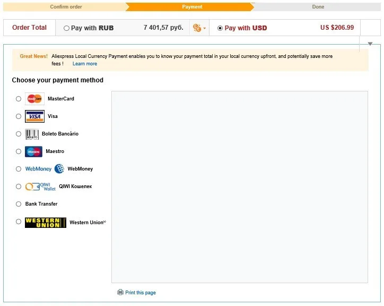
Task: Go to Confirm order step
Action: point(66,6)
